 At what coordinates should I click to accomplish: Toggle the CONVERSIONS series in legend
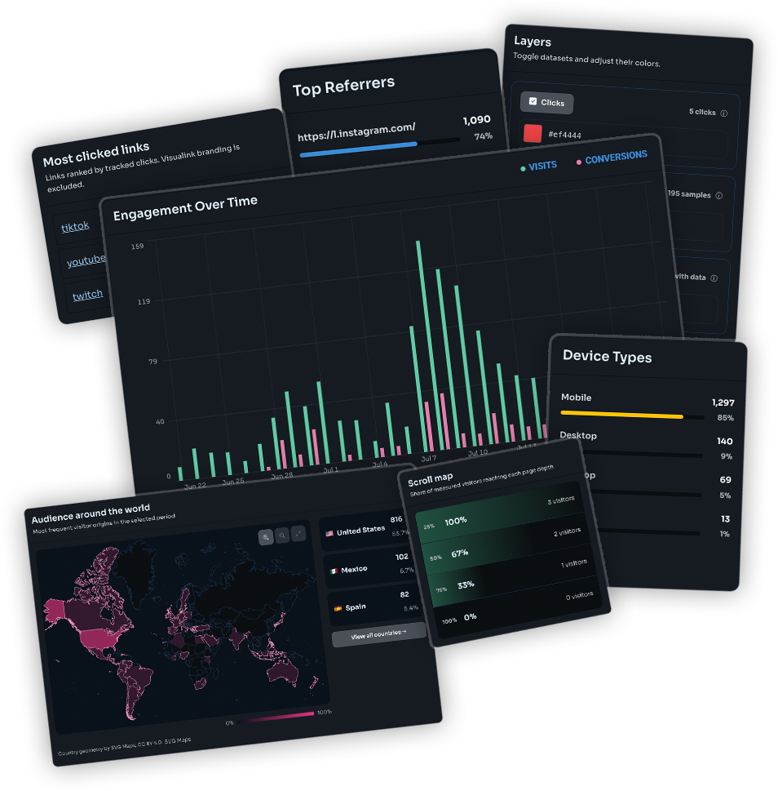pos(612,158)
